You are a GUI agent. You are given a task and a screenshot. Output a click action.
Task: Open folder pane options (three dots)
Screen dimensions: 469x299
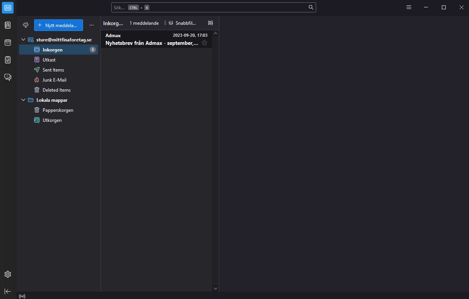tap(92, 25)
